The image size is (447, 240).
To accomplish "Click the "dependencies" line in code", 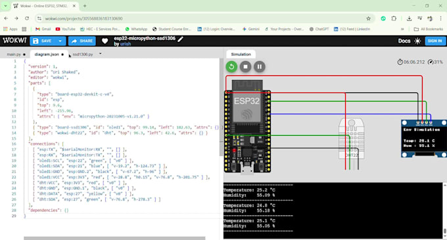I will click(48, 210).
